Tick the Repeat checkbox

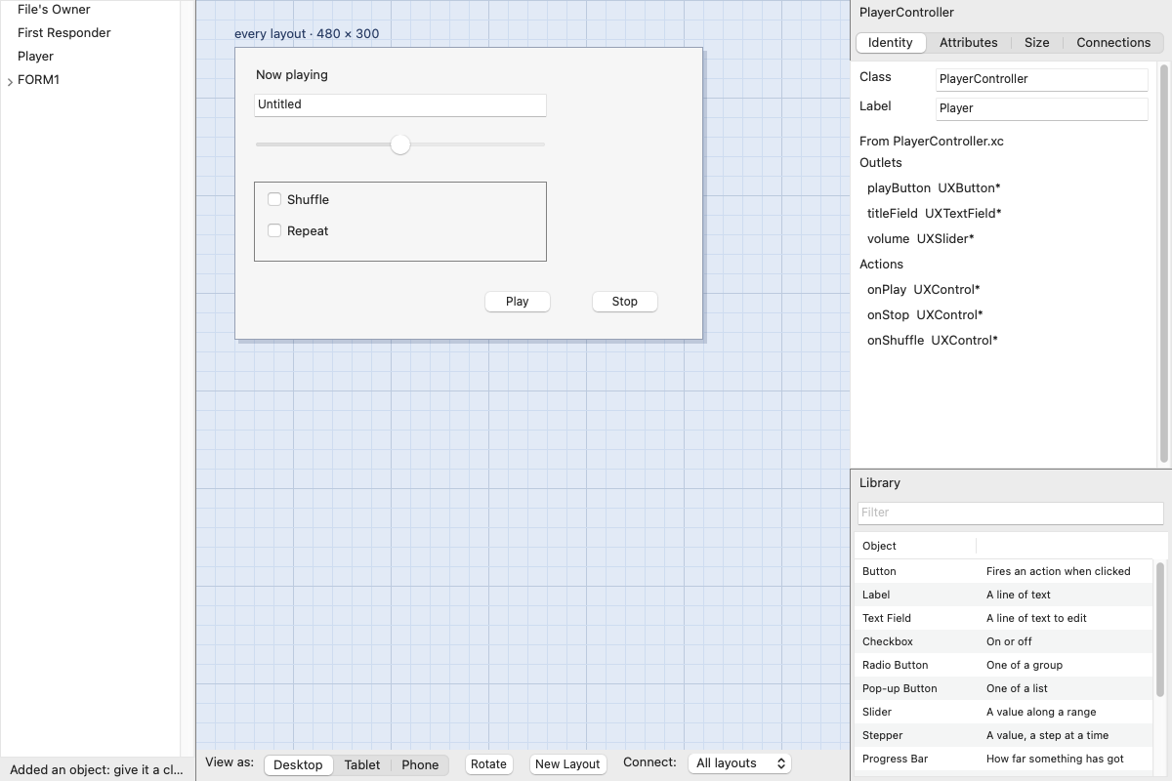coord(274,230)
